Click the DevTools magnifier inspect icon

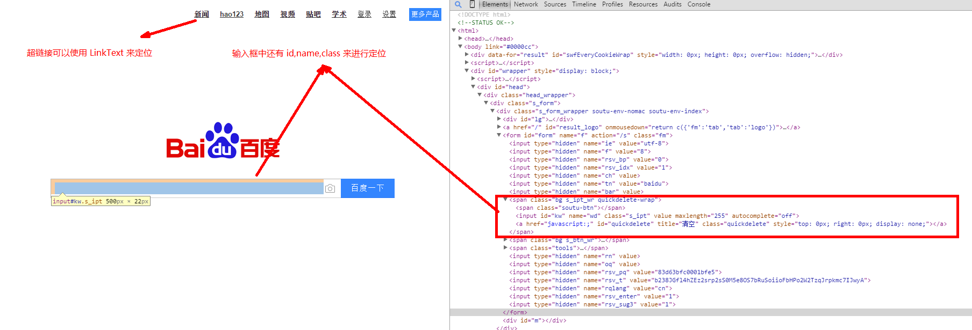(x=458, y=4)
